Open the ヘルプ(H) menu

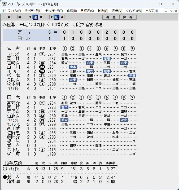click(152, 11)
